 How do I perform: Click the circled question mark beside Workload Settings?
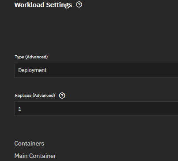coord(79,5)
